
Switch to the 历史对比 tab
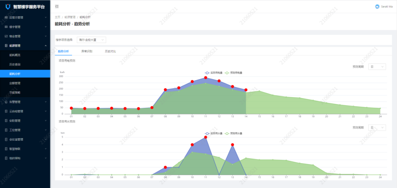[110, 51]
